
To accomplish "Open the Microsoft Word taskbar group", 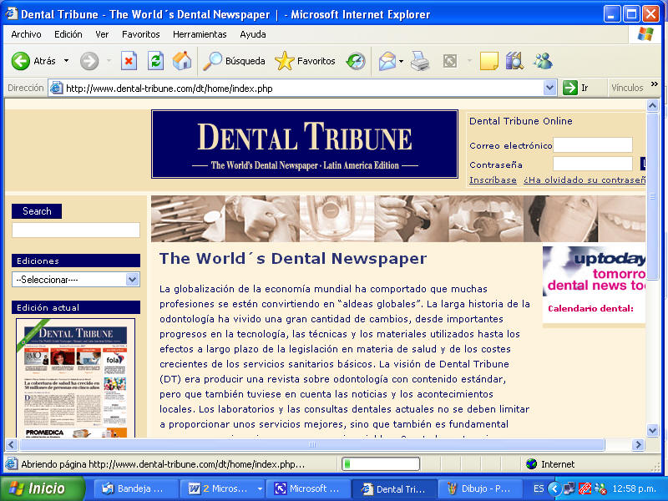I will [x=222, y=488].
